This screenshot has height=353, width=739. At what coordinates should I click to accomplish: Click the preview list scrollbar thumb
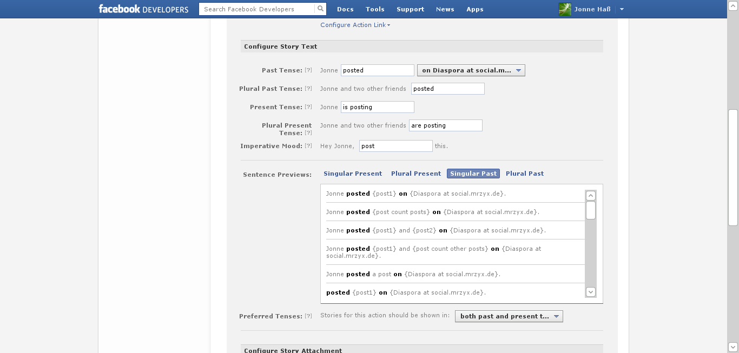point(591,210)
